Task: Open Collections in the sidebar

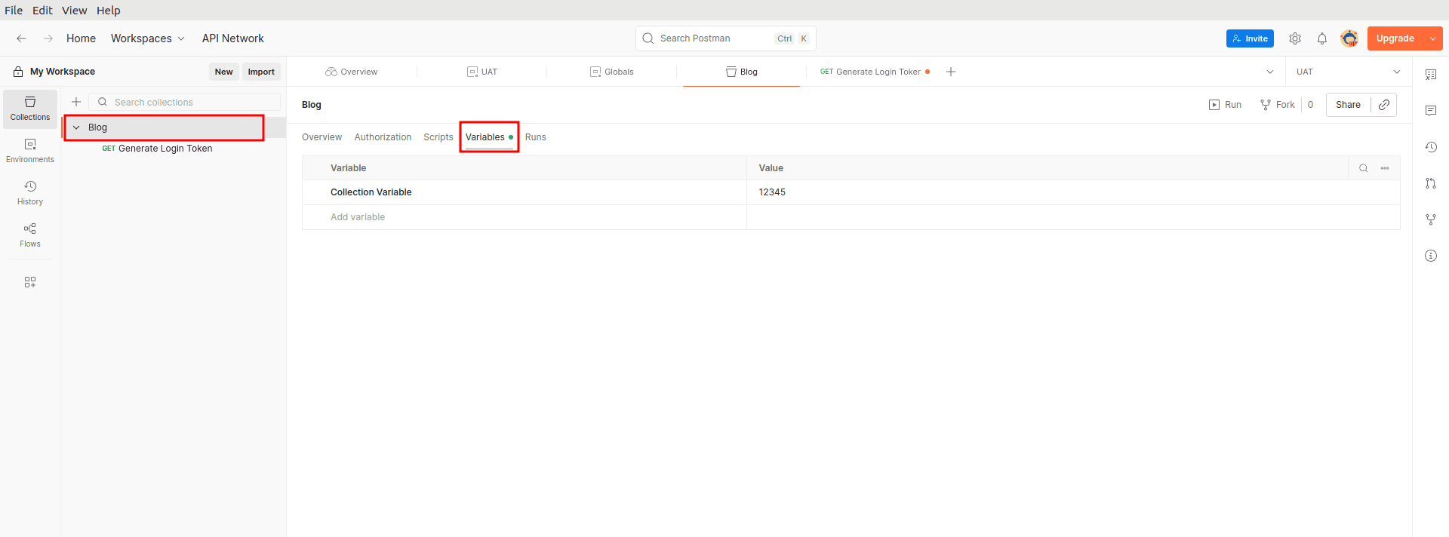Action: pos(30,109)
